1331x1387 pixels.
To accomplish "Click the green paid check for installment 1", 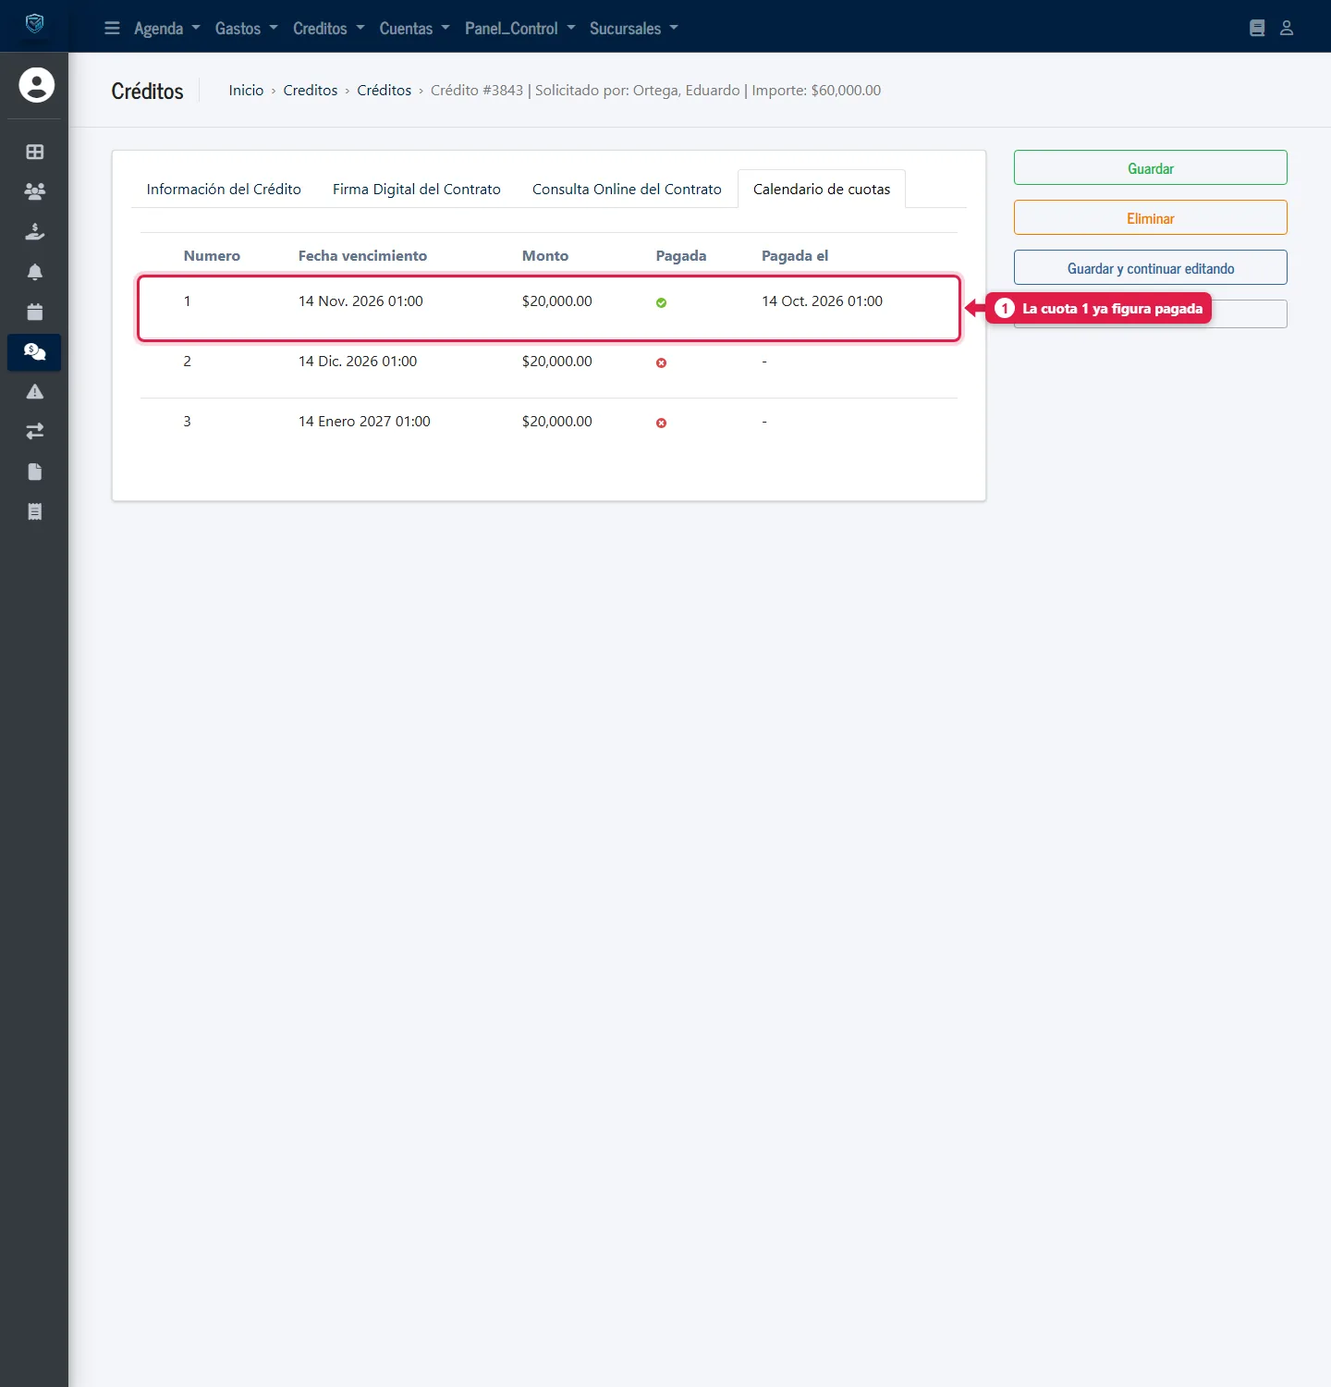I will [x=661, y=302].
